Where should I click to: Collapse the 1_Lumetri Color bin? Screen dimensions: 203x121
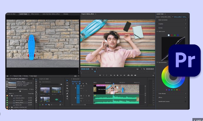tap(10, 96)
